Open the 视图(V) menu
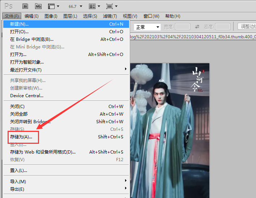The width and height of the screenshot is (256, 198). click(130, 16)
